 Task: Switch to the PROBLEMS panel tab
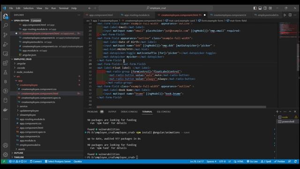point(92,112)
